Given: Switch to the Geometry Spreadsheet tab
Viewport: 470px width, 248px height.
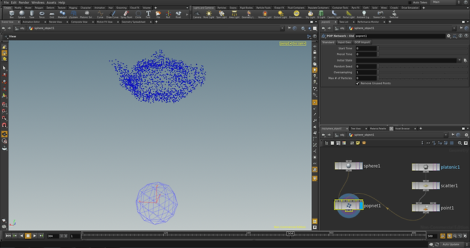Looking at the screenshot, I should click(133, 22).
